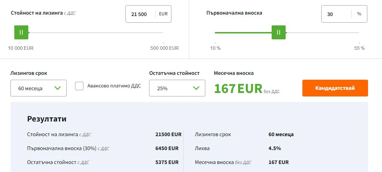Viewport: 382px width, 172px height.
Task: Click the Резултати heading
Action: coord(47,119)
